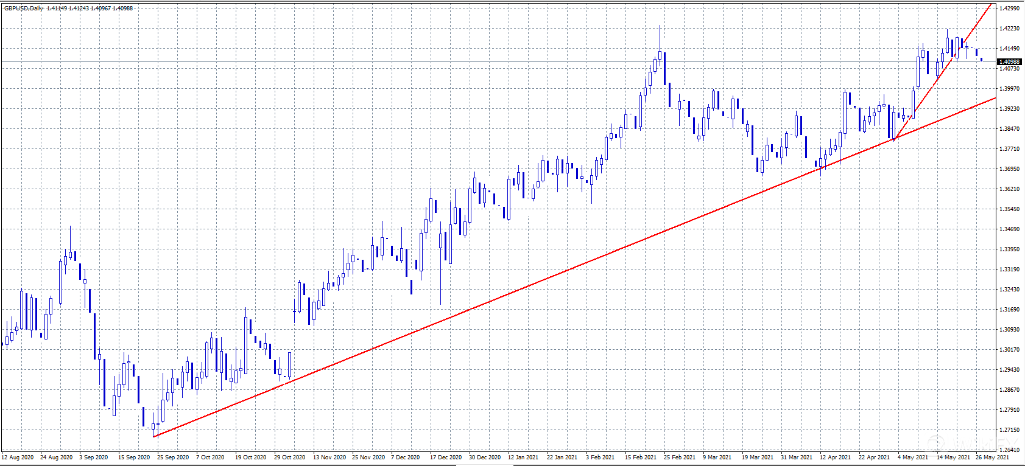
Task: Click the 1.42990 price axis label
Action: click(1010, 9)
